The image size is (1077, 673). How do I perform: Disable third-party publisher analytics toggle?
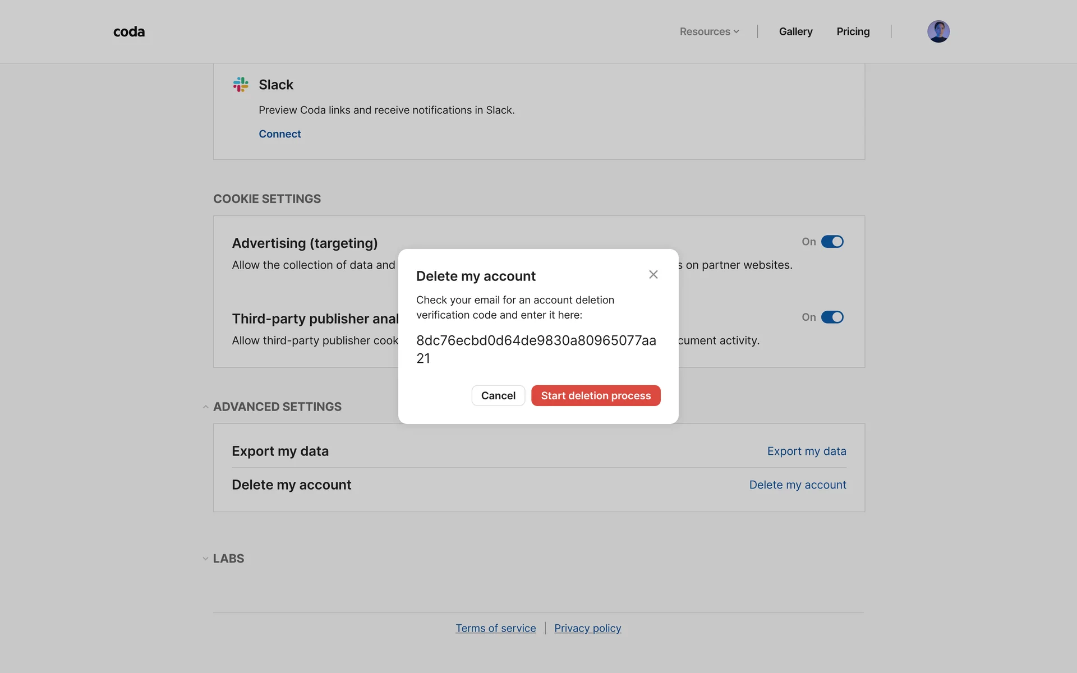pos(832,317)
